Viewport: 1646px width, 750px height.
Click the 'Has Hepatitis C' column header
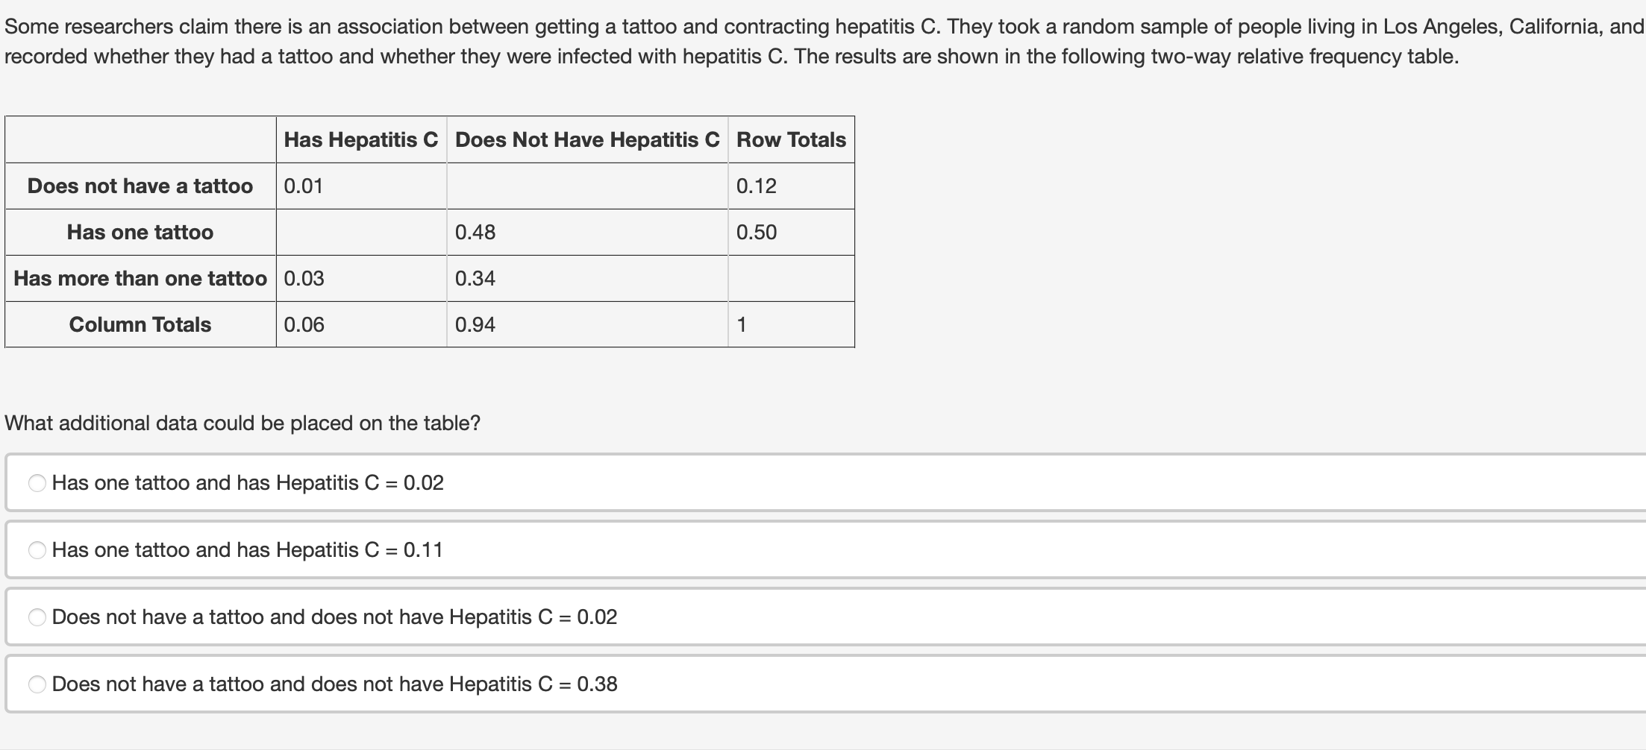[x=361, y=140]
